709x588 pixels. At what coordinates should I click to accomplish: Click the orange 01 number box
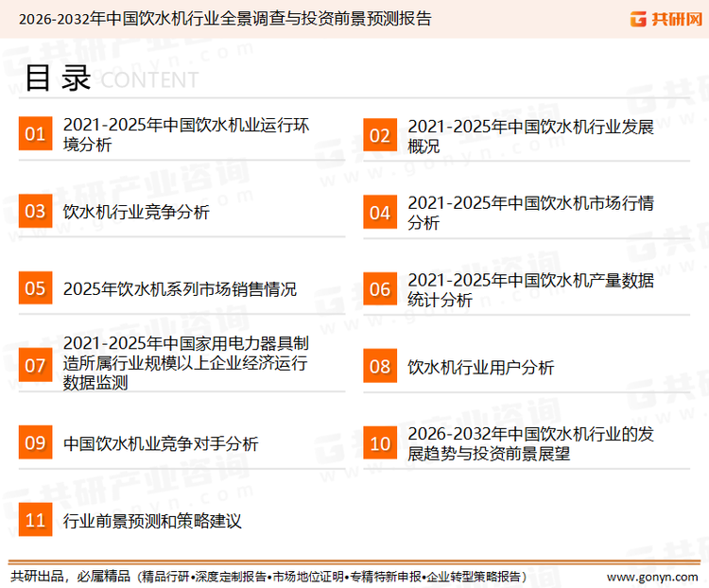pyautogui.click(x=35, y=133)
